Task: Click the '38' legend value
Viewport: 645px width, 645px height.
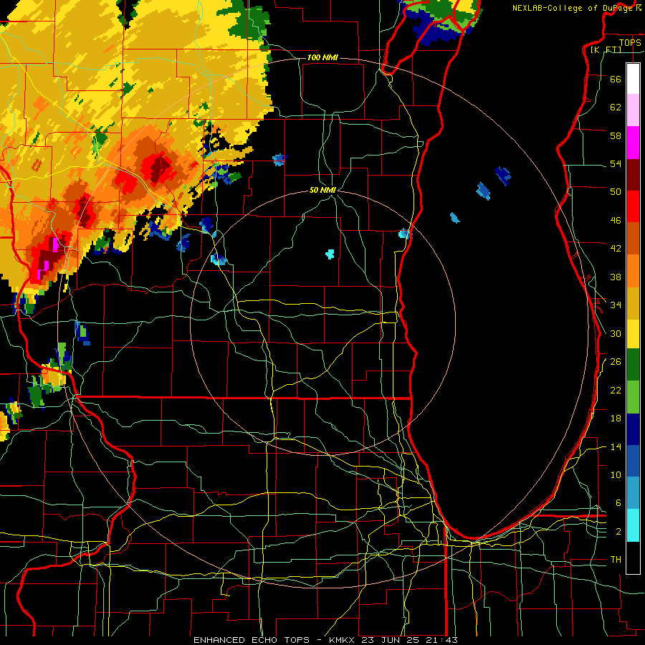Action: (616, 277)
